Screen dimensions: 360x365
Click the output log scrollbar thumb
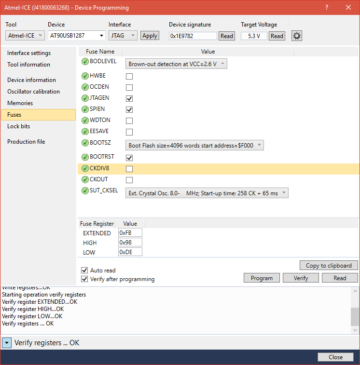tap(355, 317)
